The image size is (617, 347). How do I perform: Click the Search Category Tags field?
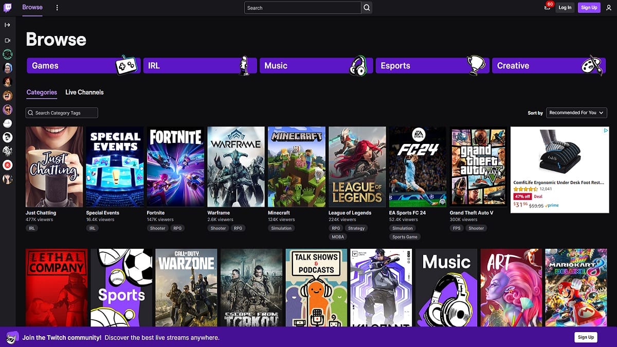(x=62, y=113)
